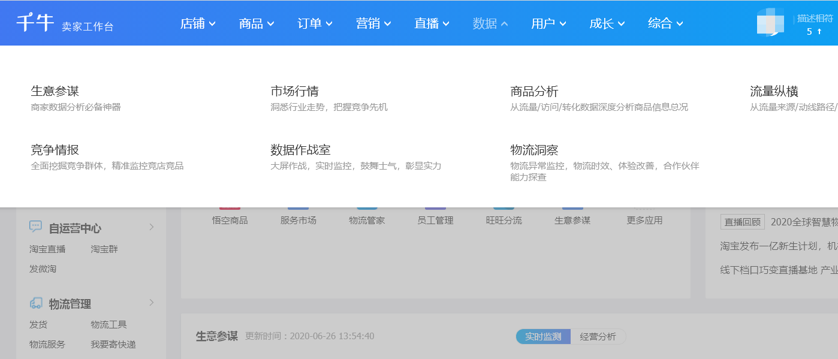
Task: Switch to the 实时监测 view
Action: click(x=543, y=337)
